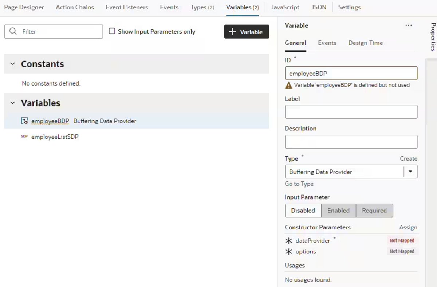Click the search magnifier in the Filter field
Image resolution: width=437 pixels, height=287 pixels.
(x=13, y=31)
